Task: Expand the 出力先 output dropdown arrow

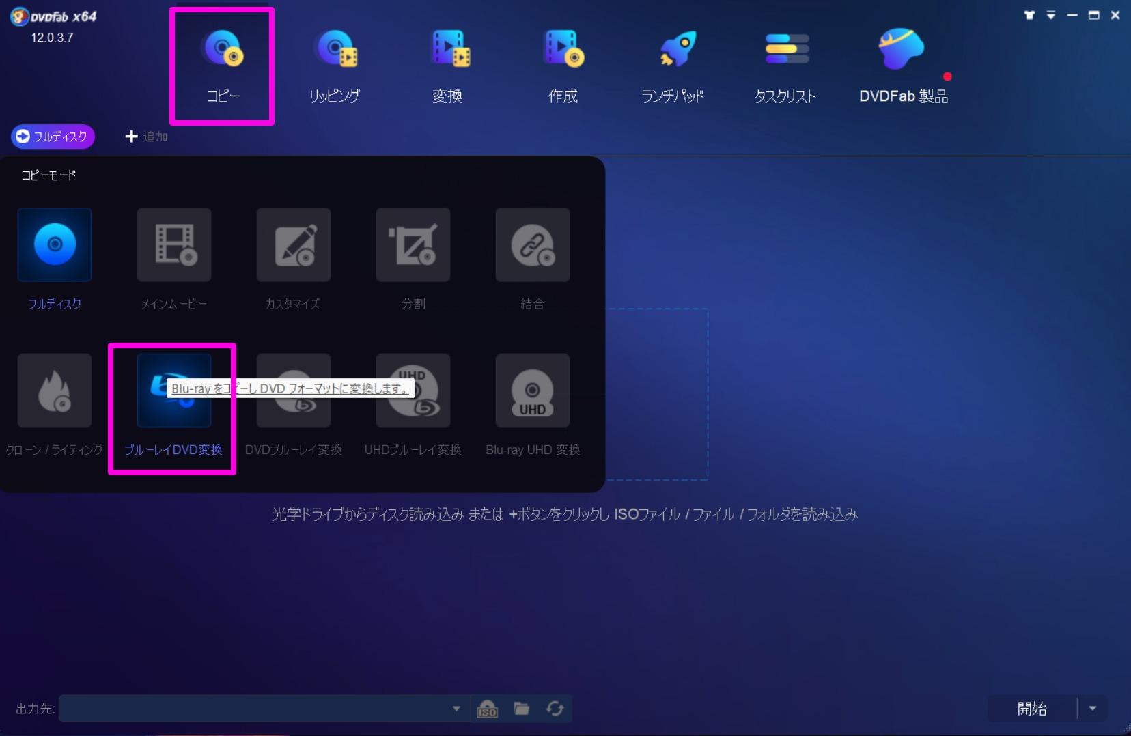Action: coord(456,709)
